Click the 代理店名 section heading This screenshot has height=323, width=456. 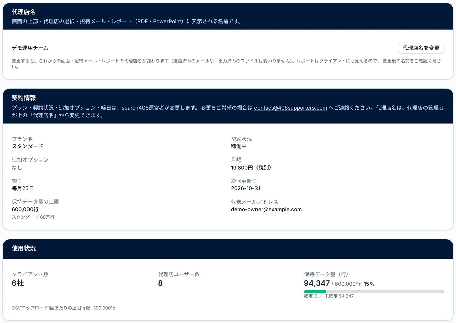click(23, 12)
